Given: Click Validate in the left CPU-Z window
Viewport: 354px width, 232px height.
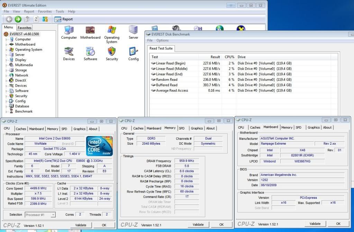Looking at the screenshot, I should tap(81, 225).
